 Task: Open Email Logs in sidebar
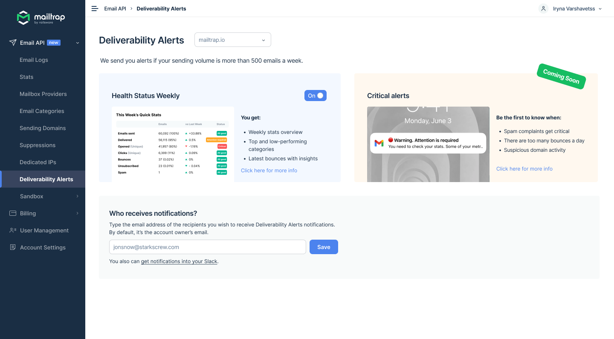point(34,60)
